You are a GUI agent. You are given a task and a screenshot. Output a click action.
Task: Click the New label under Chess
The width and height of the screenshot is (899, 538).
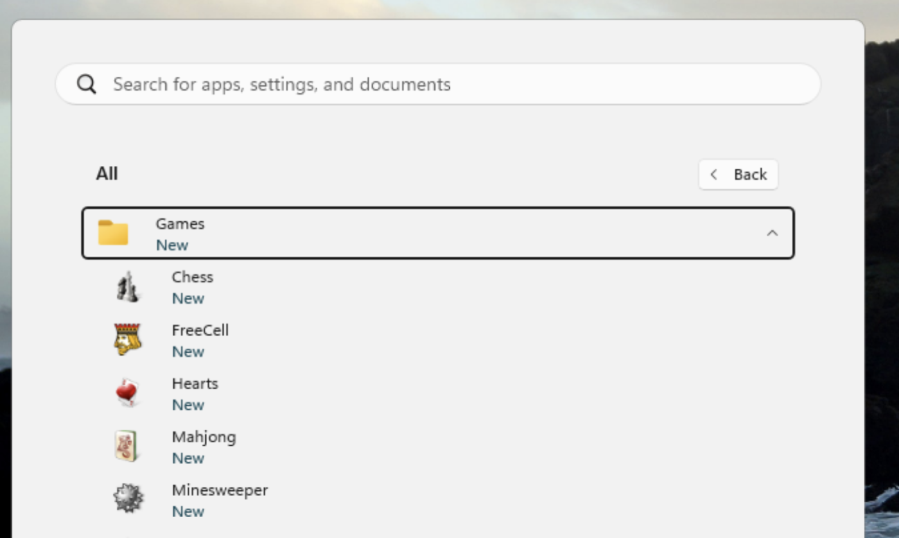(188, 298)
